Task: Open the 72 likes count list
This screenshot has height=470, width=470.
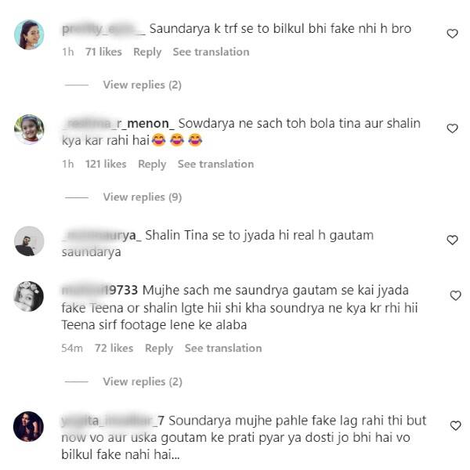Action: 114,348
